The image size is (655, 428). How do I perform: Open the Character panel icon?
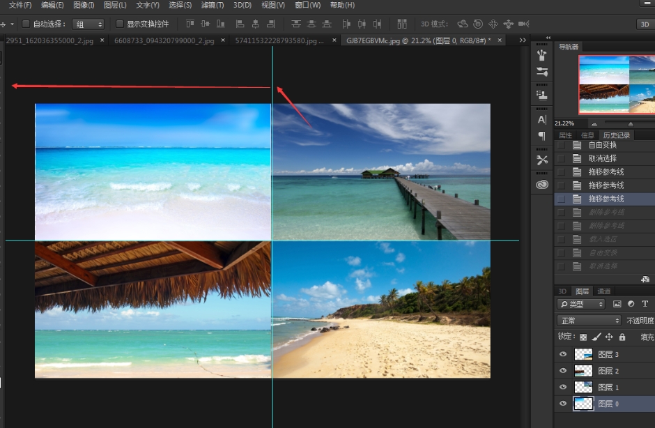tap(542, 119)
